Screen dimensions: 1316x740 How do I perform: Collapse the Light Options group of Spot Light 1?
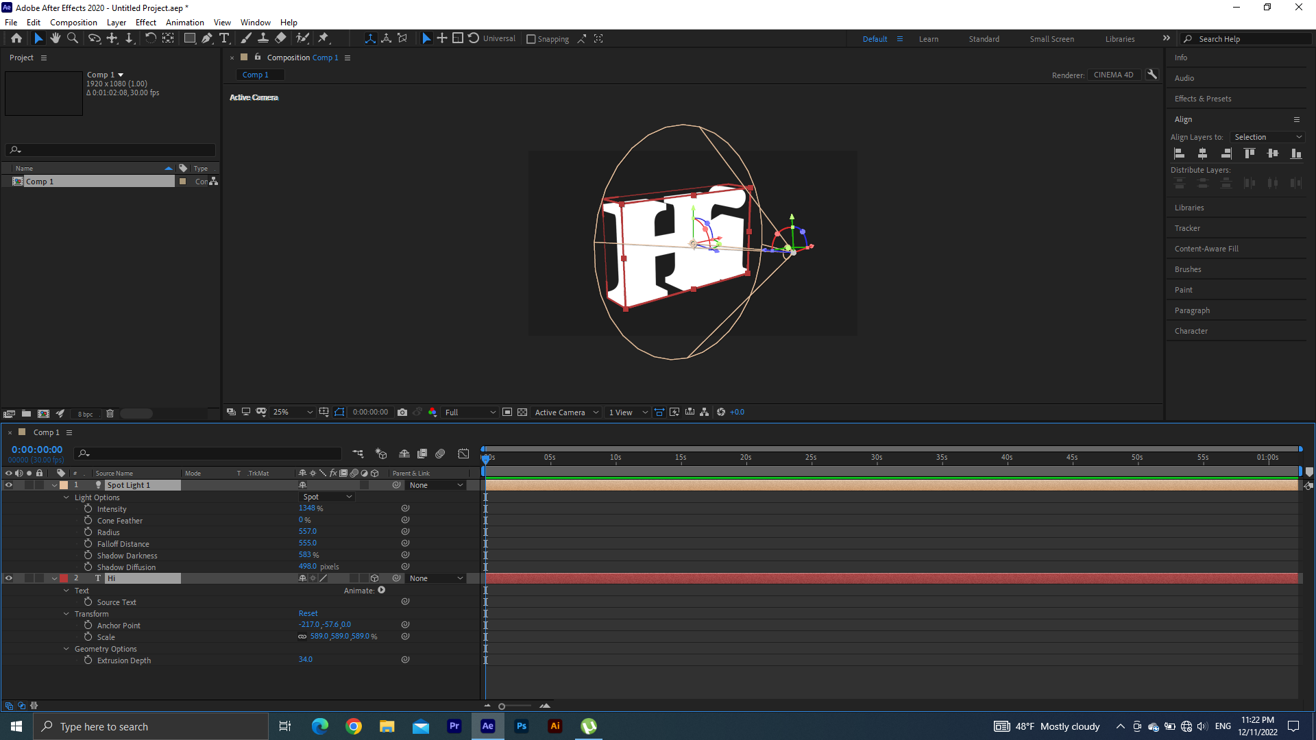click(66, 497)
